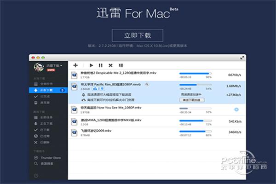
Task: Open the deleted item with the X icon
Action: click(42, 142)
